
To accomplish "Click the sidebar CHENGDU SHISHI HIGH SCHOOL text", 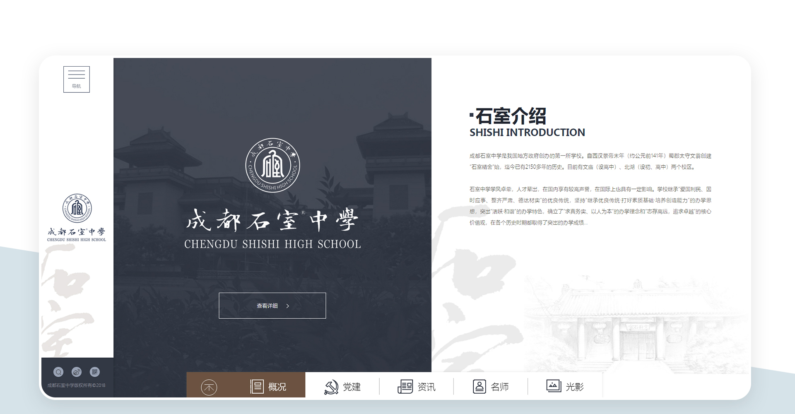I will (77, 240).
